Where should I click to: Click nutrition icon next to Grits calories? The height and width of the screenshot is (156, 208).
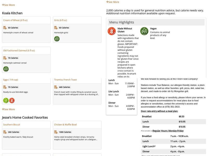tap(56, 28)
